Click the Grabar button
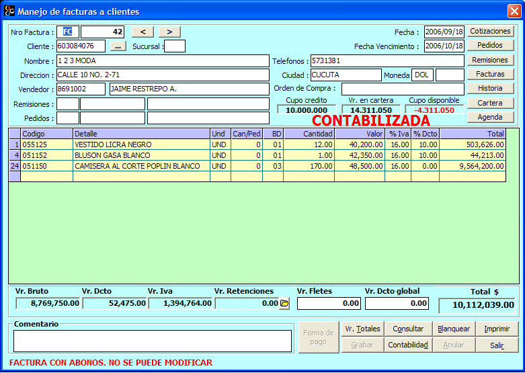 click(362, 345)
